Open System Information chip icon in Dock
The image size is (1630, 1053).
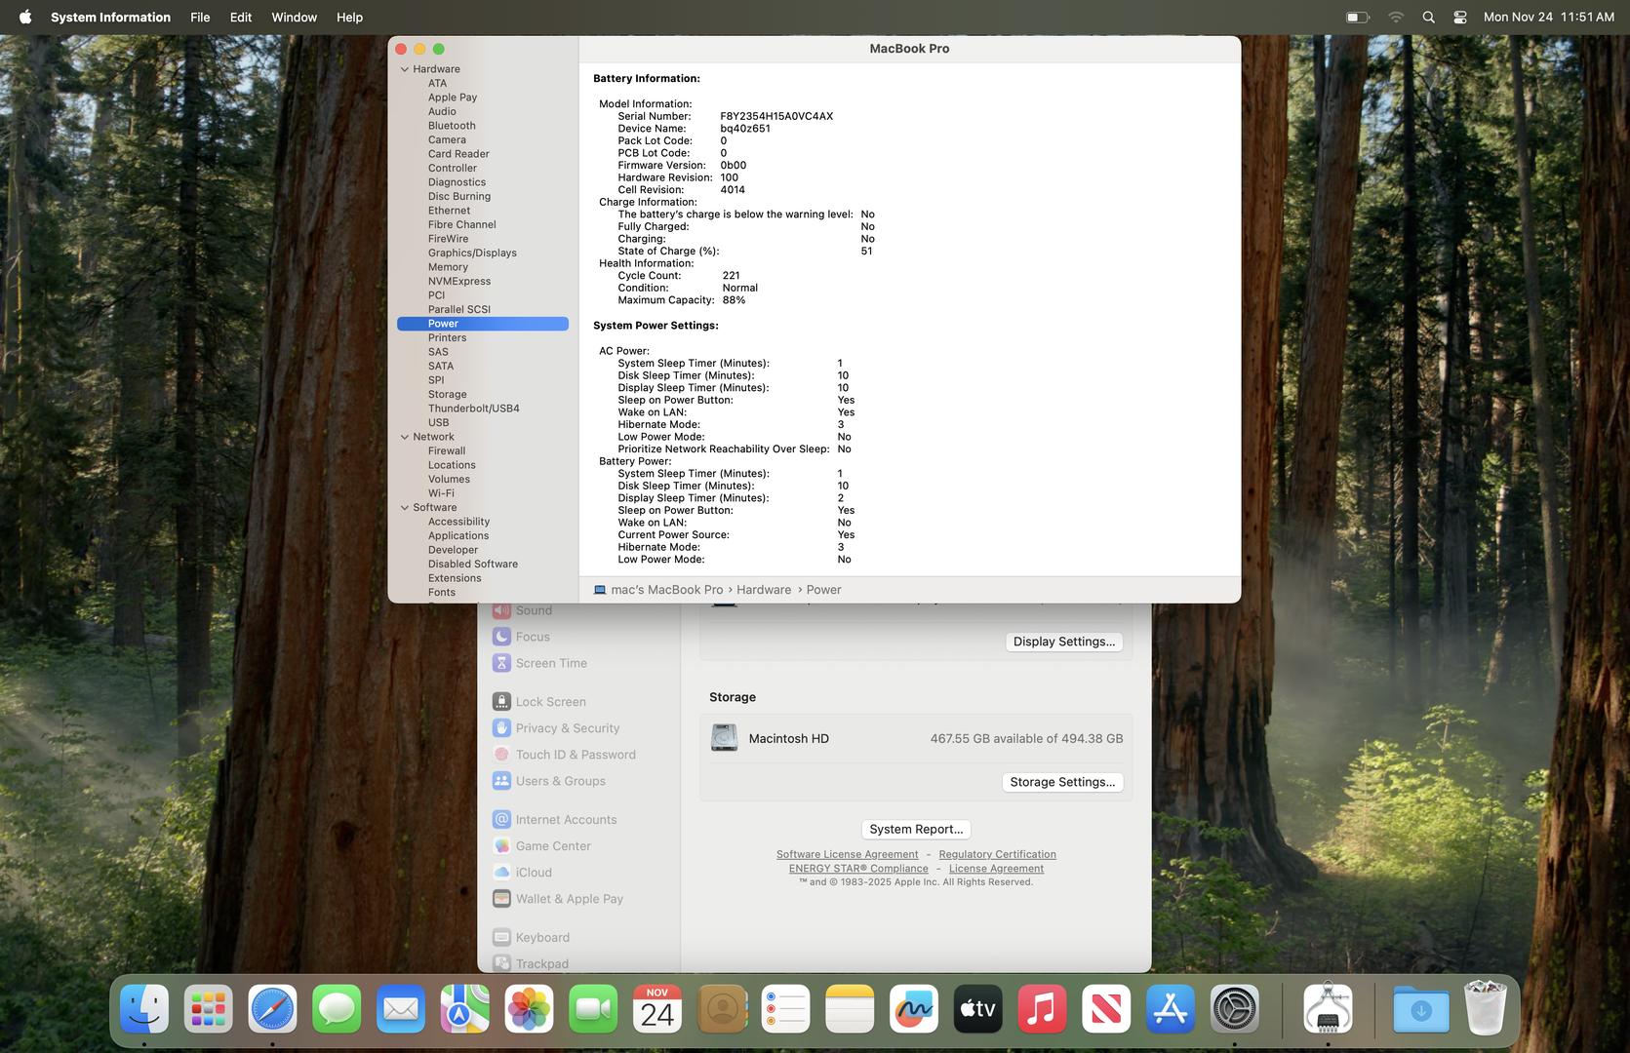[x=1327, y=1009]
